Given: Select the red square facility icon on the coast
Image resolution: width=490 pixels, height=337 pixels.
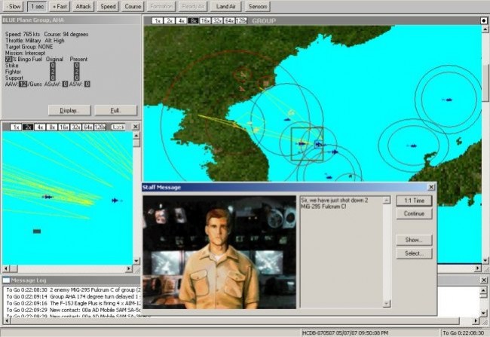Looking at the screenshot, I should tap(266, 83).
